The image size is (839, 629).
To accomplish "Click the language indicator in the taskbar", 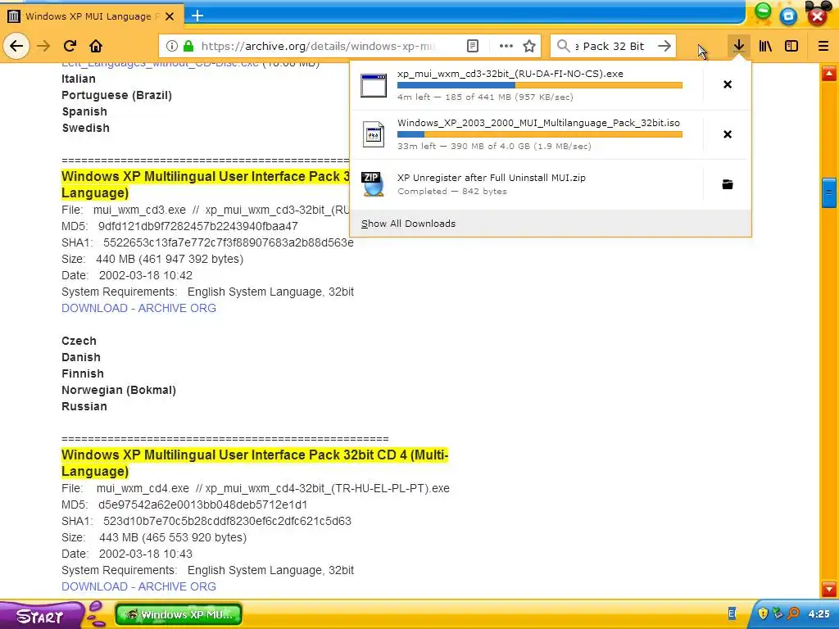I will (732, 614).
